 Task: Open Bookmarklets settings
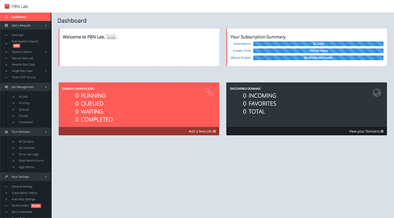(20, 205)
